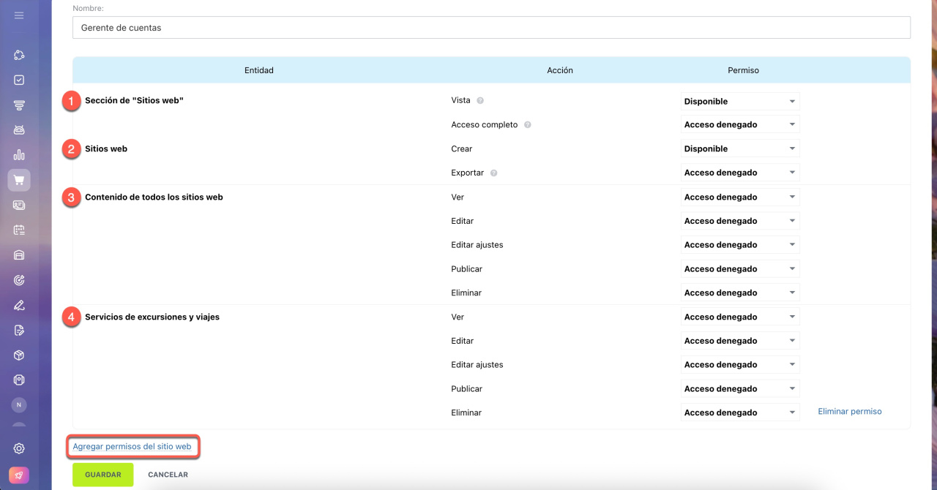This screenshot has height=490, width=937.
Task: Click the help icon next to Exportar
Action: [x=493, y=173]
